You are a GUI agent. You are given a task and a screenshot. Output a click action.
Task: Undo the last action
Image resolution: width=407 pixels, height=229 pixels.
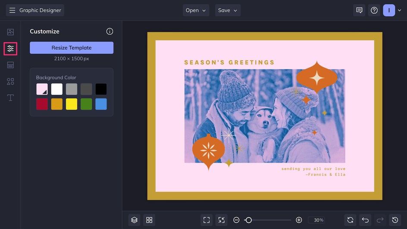365,220
